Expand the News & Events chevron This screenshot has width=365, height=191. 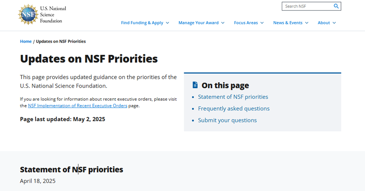point(307,23)
